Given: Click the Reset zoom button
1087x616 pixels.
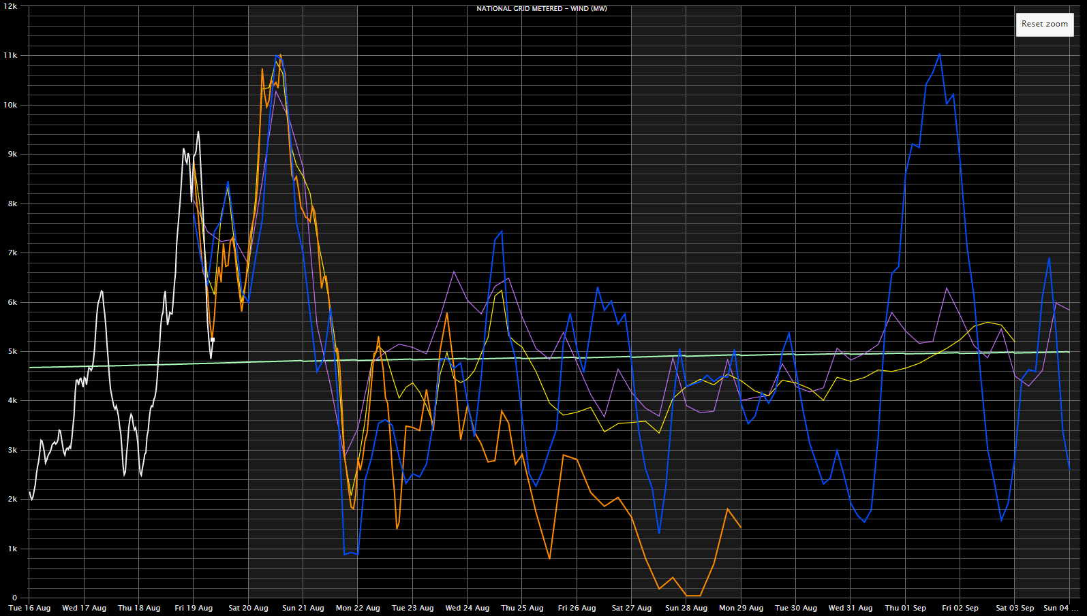Looking at the screenshot, I should point(1045,25).
